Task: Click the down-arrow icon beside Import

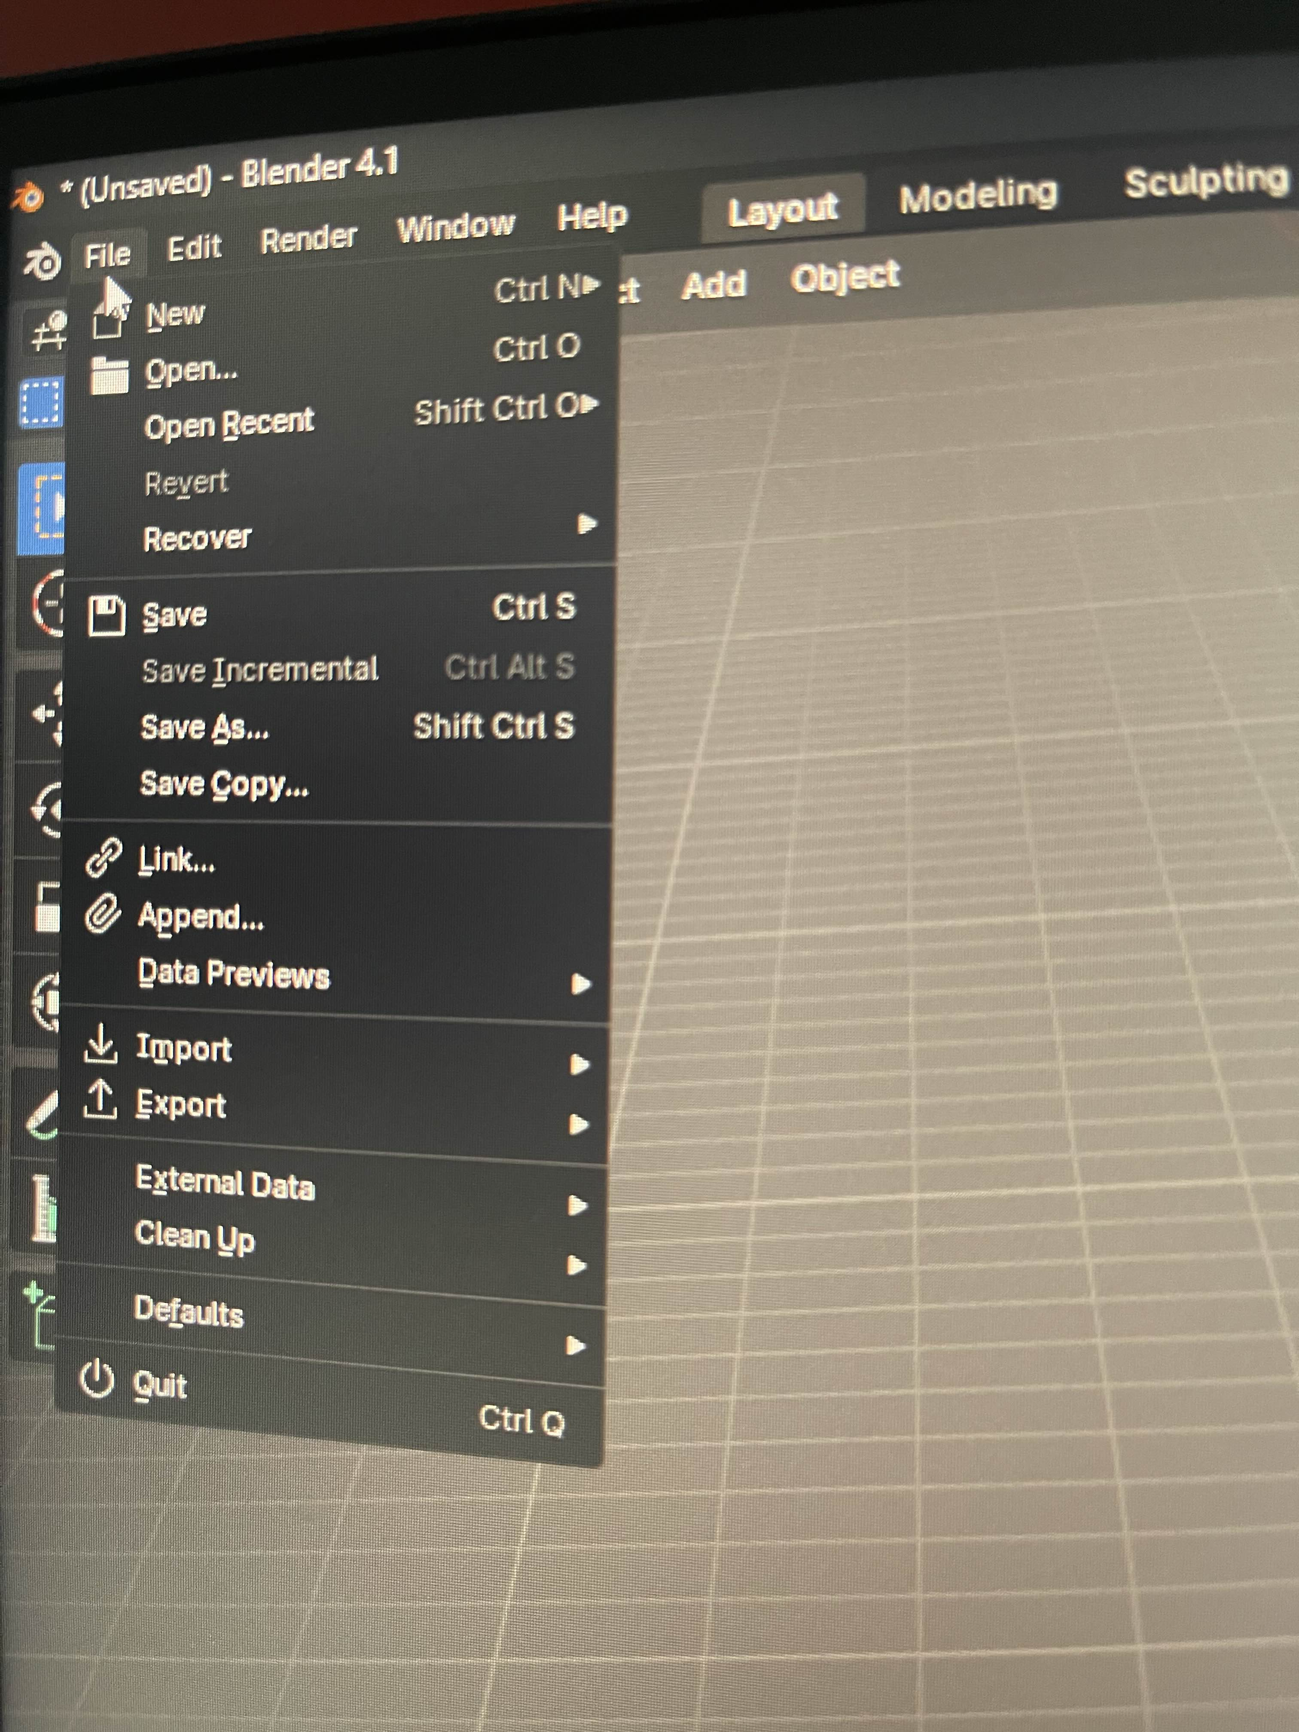Action: [x=100, y=1045]
